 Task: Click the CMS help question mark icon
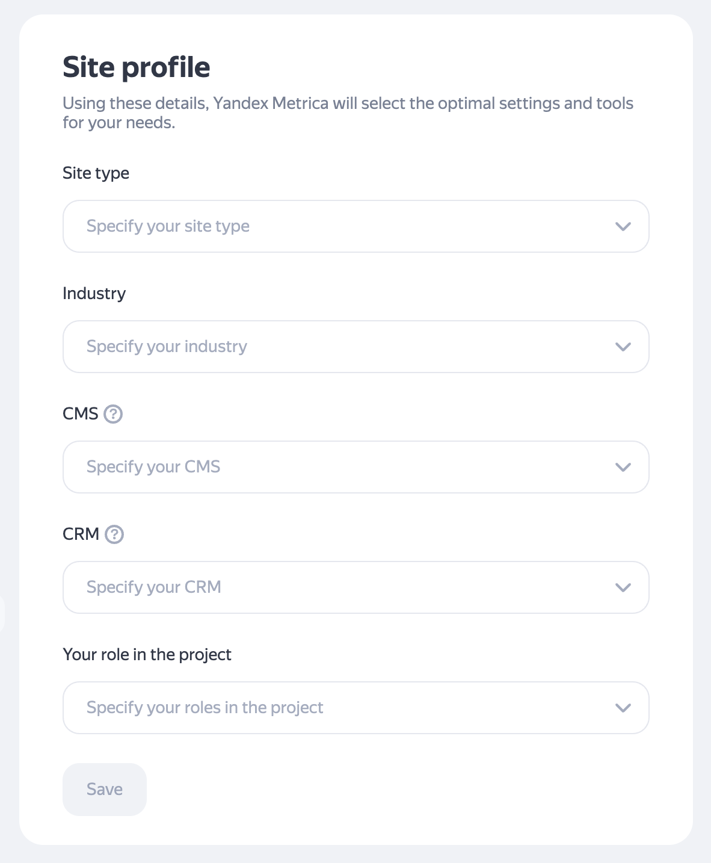click(113, 414)
